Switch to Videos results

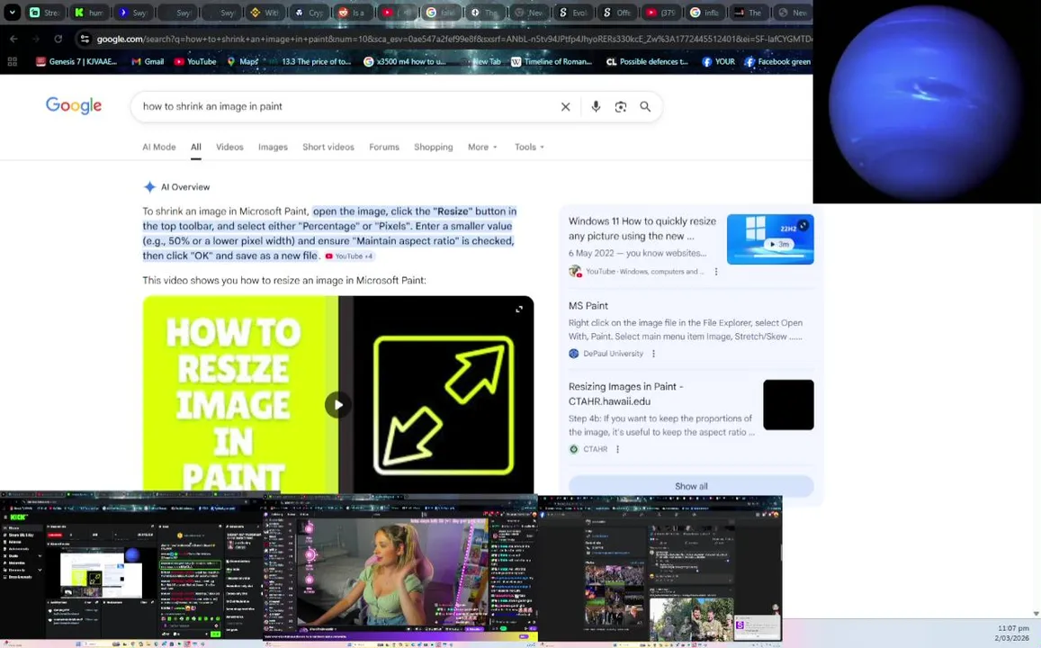pos(229,147)
